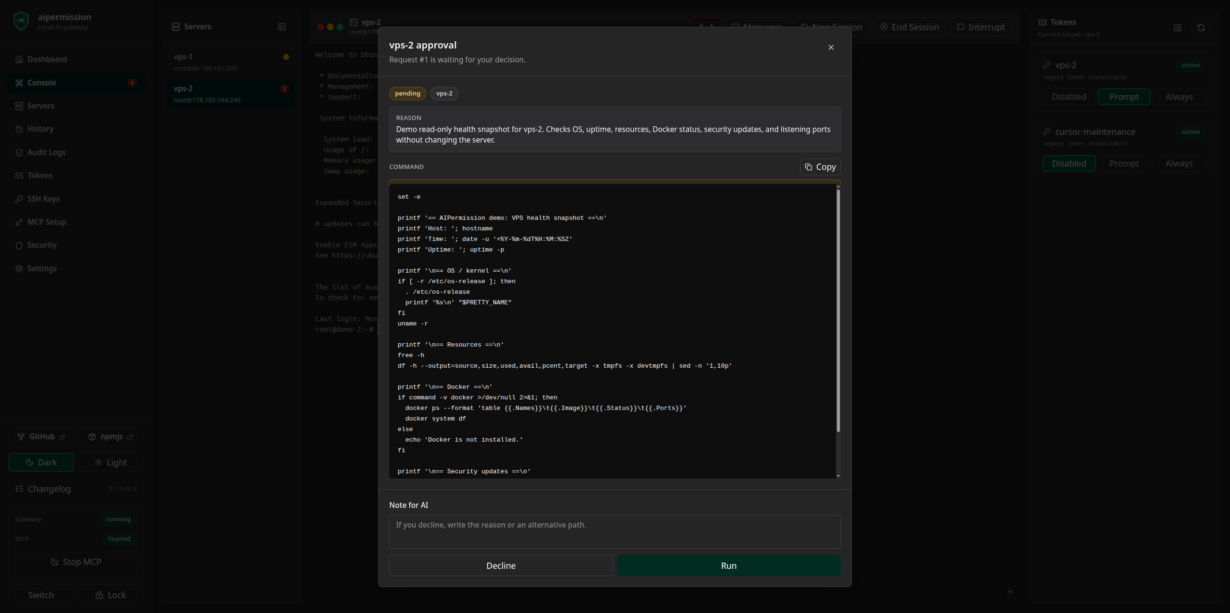Click the SSH Keys key icon
1230x613 pixels.
coord(19,199)
